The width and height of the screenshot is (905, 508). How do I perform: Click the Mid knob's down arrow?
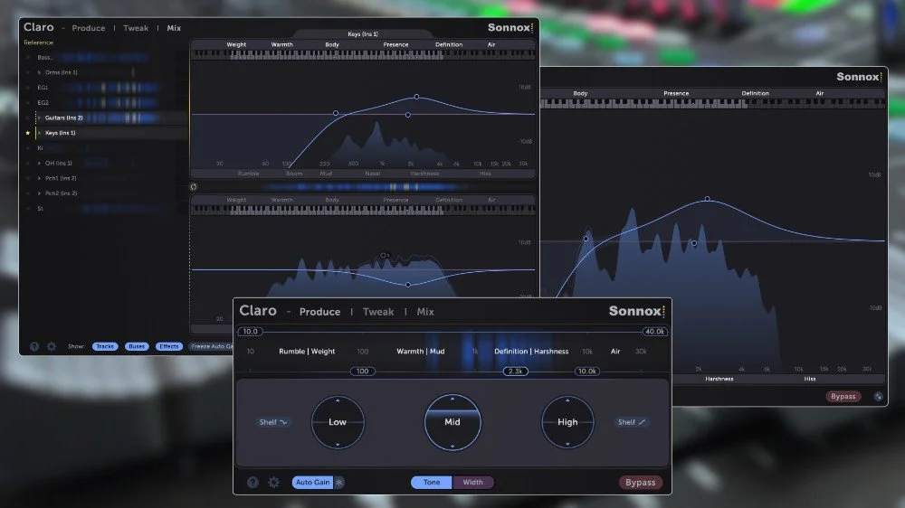452,446
